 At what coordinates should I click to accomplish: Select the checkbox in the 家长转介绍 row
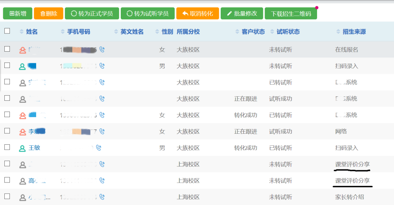[x=7, y=196]
